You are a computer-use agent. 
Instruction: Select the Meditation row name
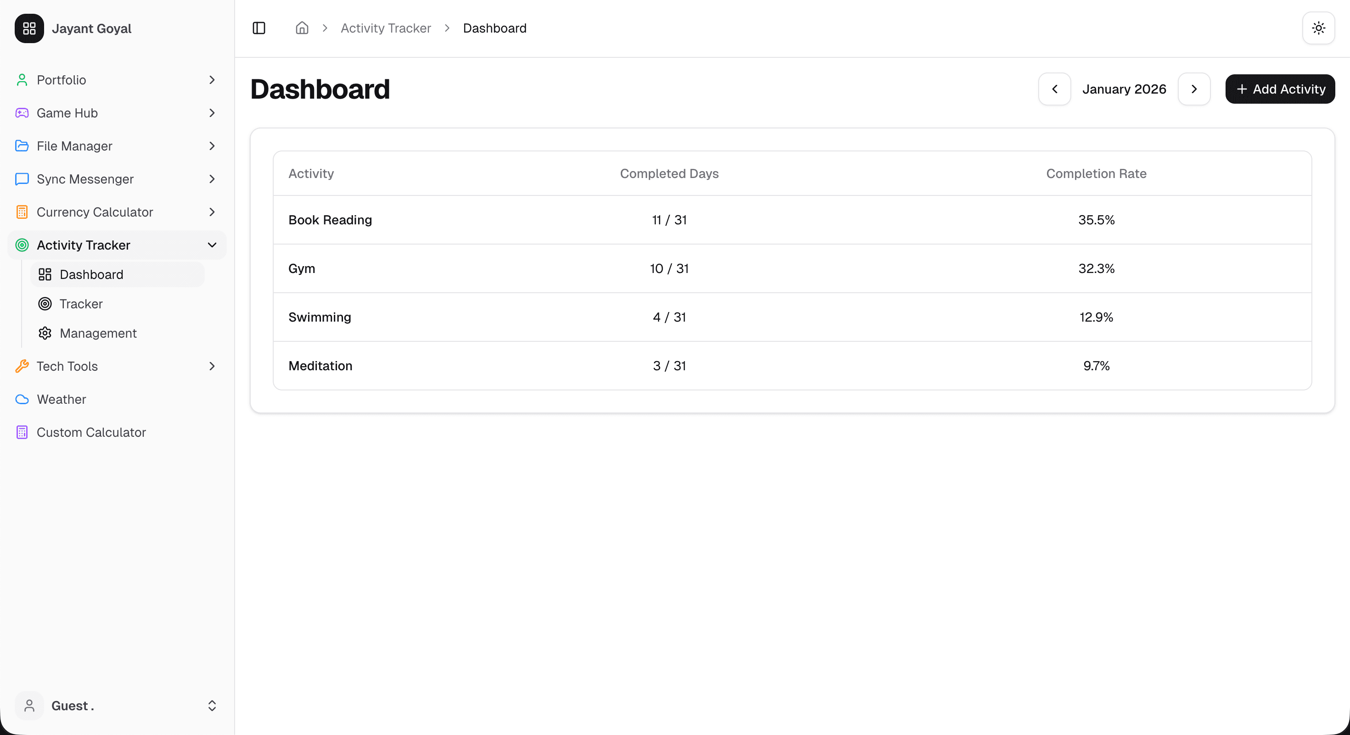pyautogui.click(x=320, y=366)
